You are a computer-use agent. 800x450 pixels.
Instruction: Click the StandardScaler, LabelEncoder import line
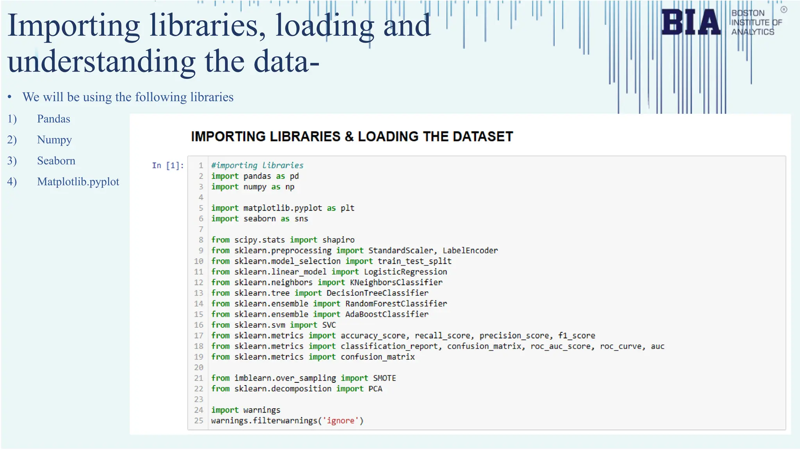[x=354, y=250]
